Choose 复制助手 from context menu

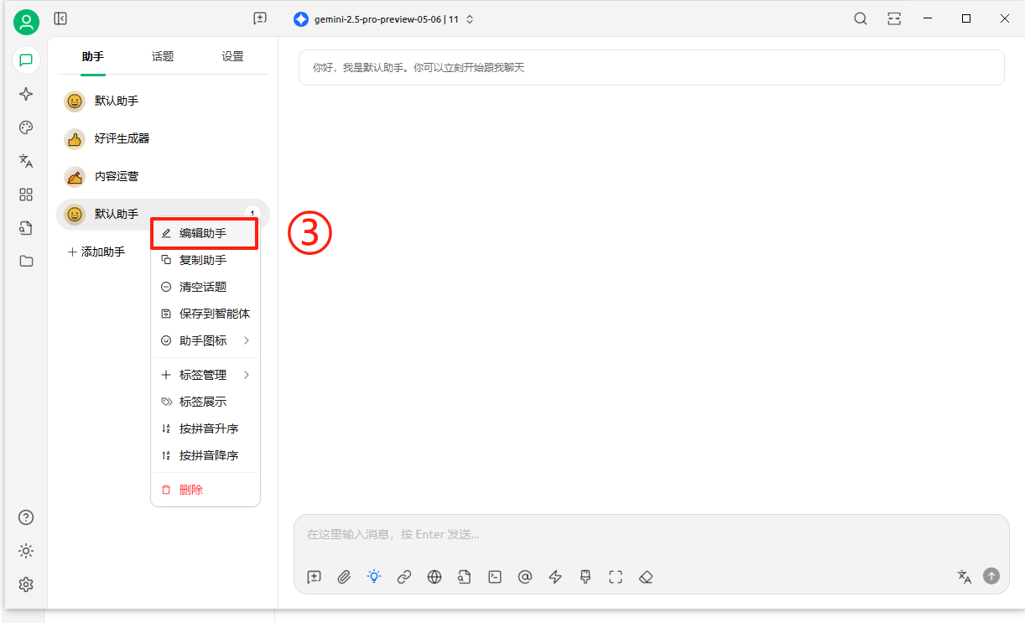point(206,260)
